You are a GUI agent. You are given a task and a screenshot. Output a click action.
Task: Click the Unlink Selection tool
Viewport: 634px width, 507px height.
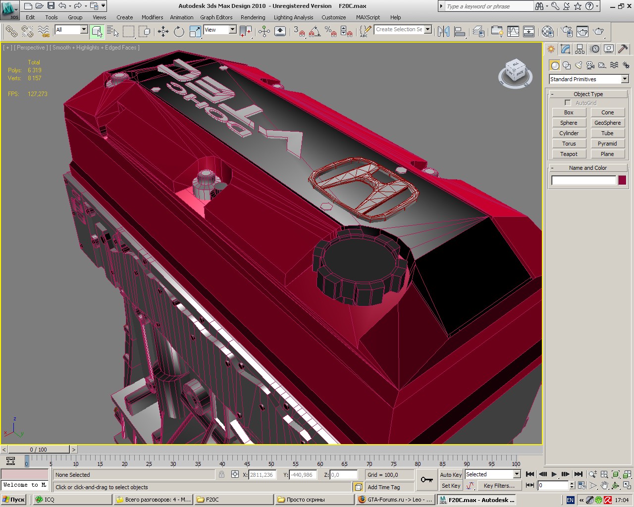27,32
